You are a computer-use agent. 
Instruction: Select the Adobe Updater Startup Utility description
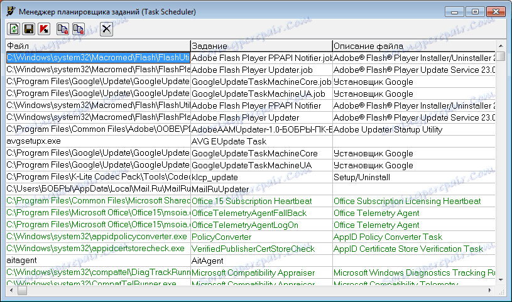pos(414,129)
